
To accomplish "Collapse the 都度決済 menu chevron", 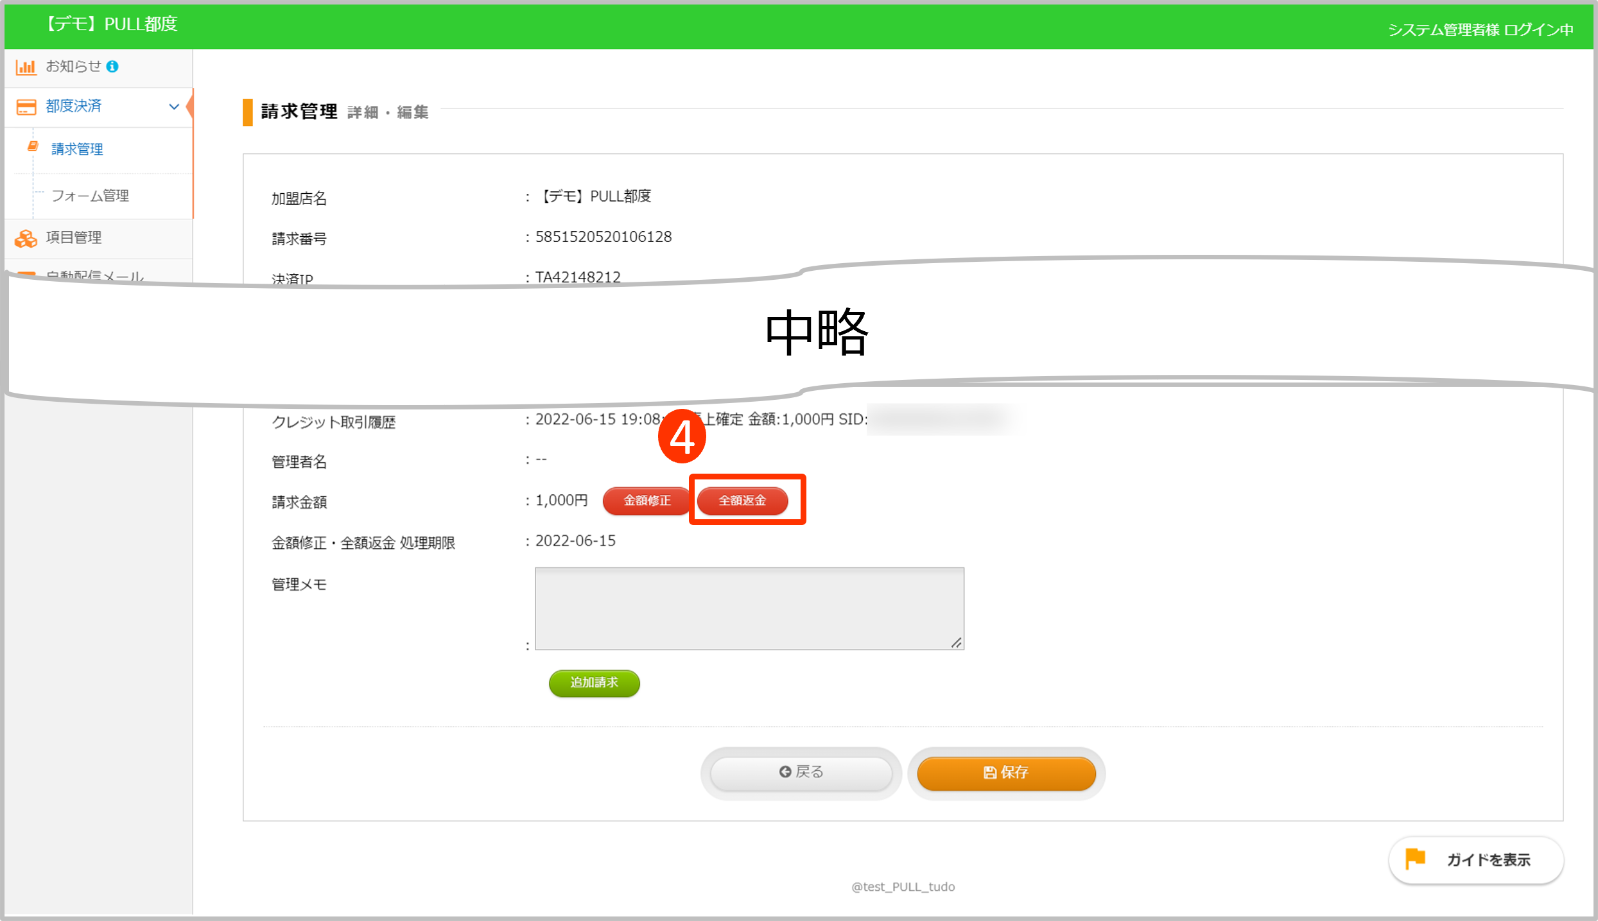I will click(x=174, y=107).
